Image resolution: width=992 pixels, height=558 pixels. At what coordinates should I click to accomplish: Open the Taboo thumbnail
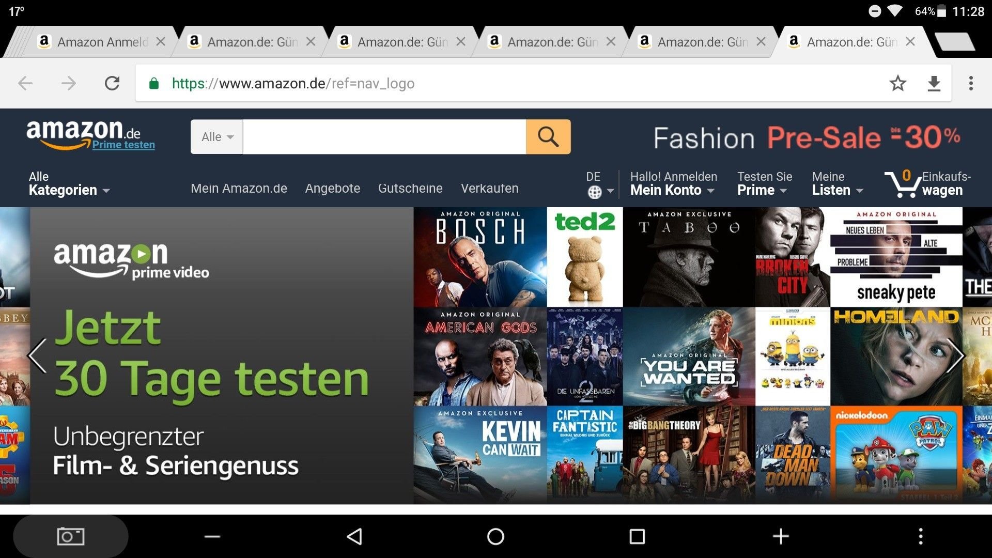[689, 257]
